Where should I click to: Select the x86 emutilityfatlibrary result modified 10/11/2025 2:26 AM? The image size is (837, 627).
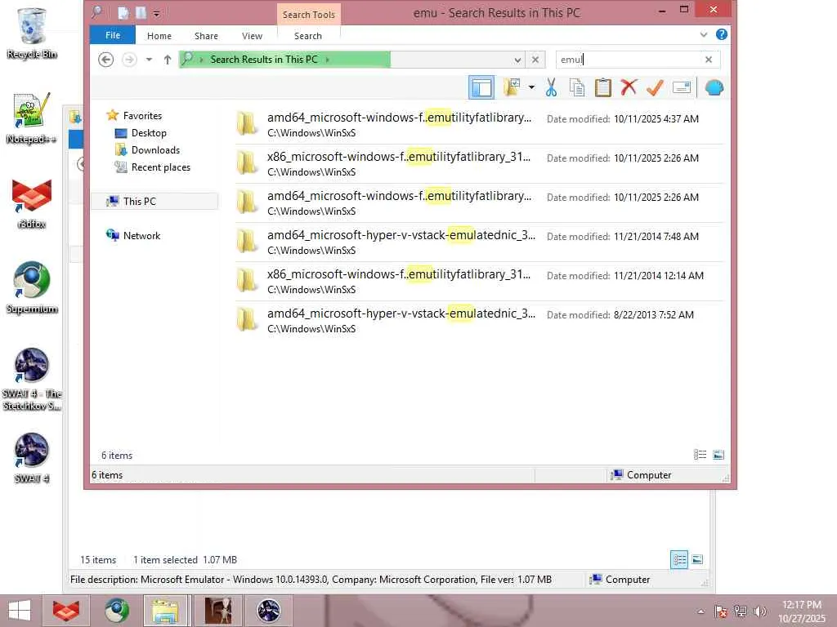[x=479, y=163]
